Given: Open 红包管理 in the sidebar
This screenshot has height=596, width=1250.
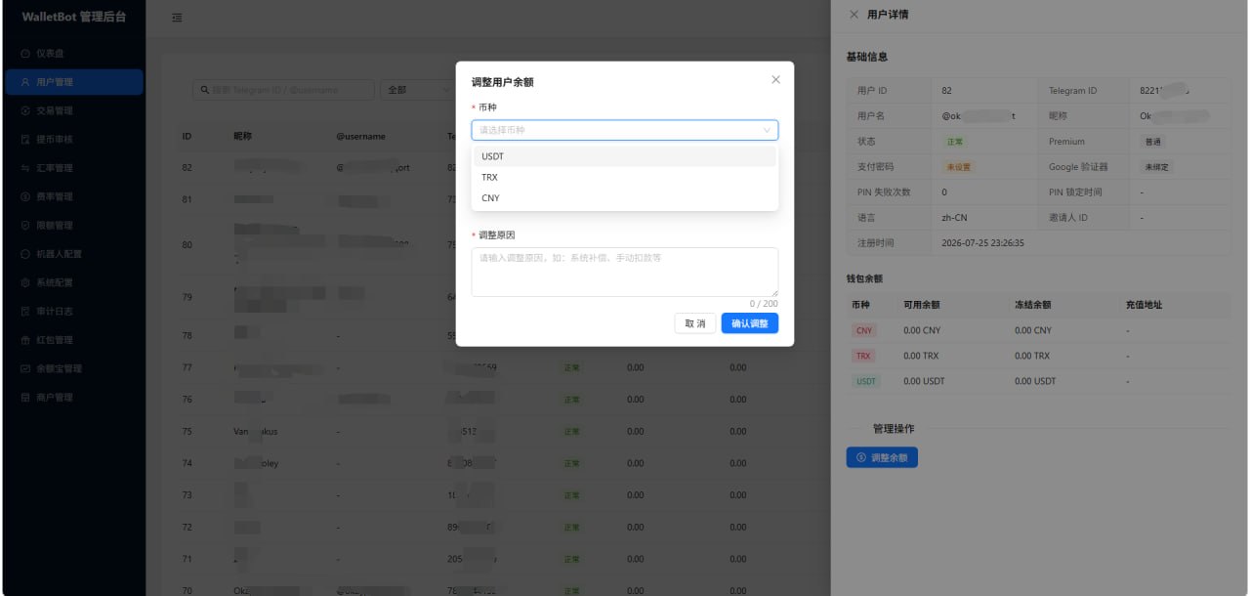Looking at the screenshot, I should [73, 340].
